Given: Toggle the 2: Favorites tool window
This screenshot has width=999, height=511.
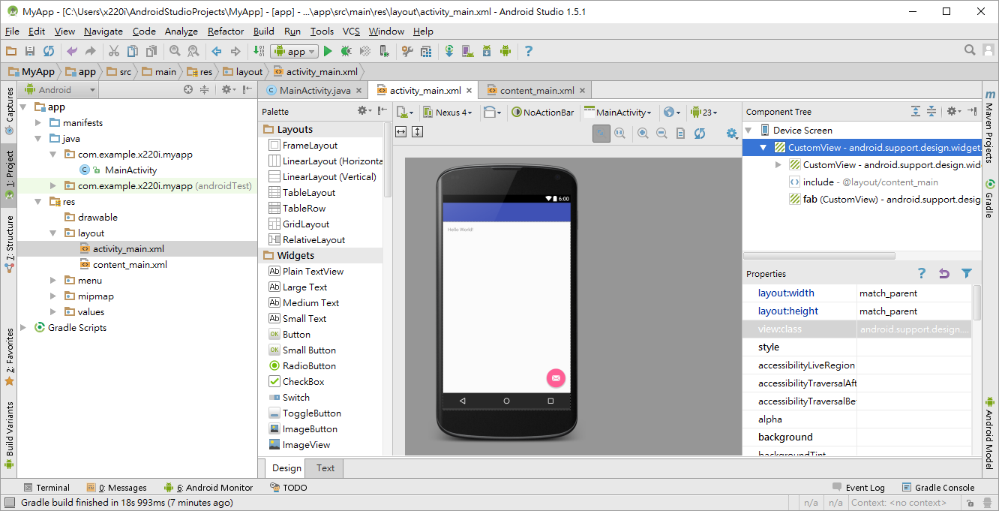Looking at the screenshot, I should click(9, 356).
